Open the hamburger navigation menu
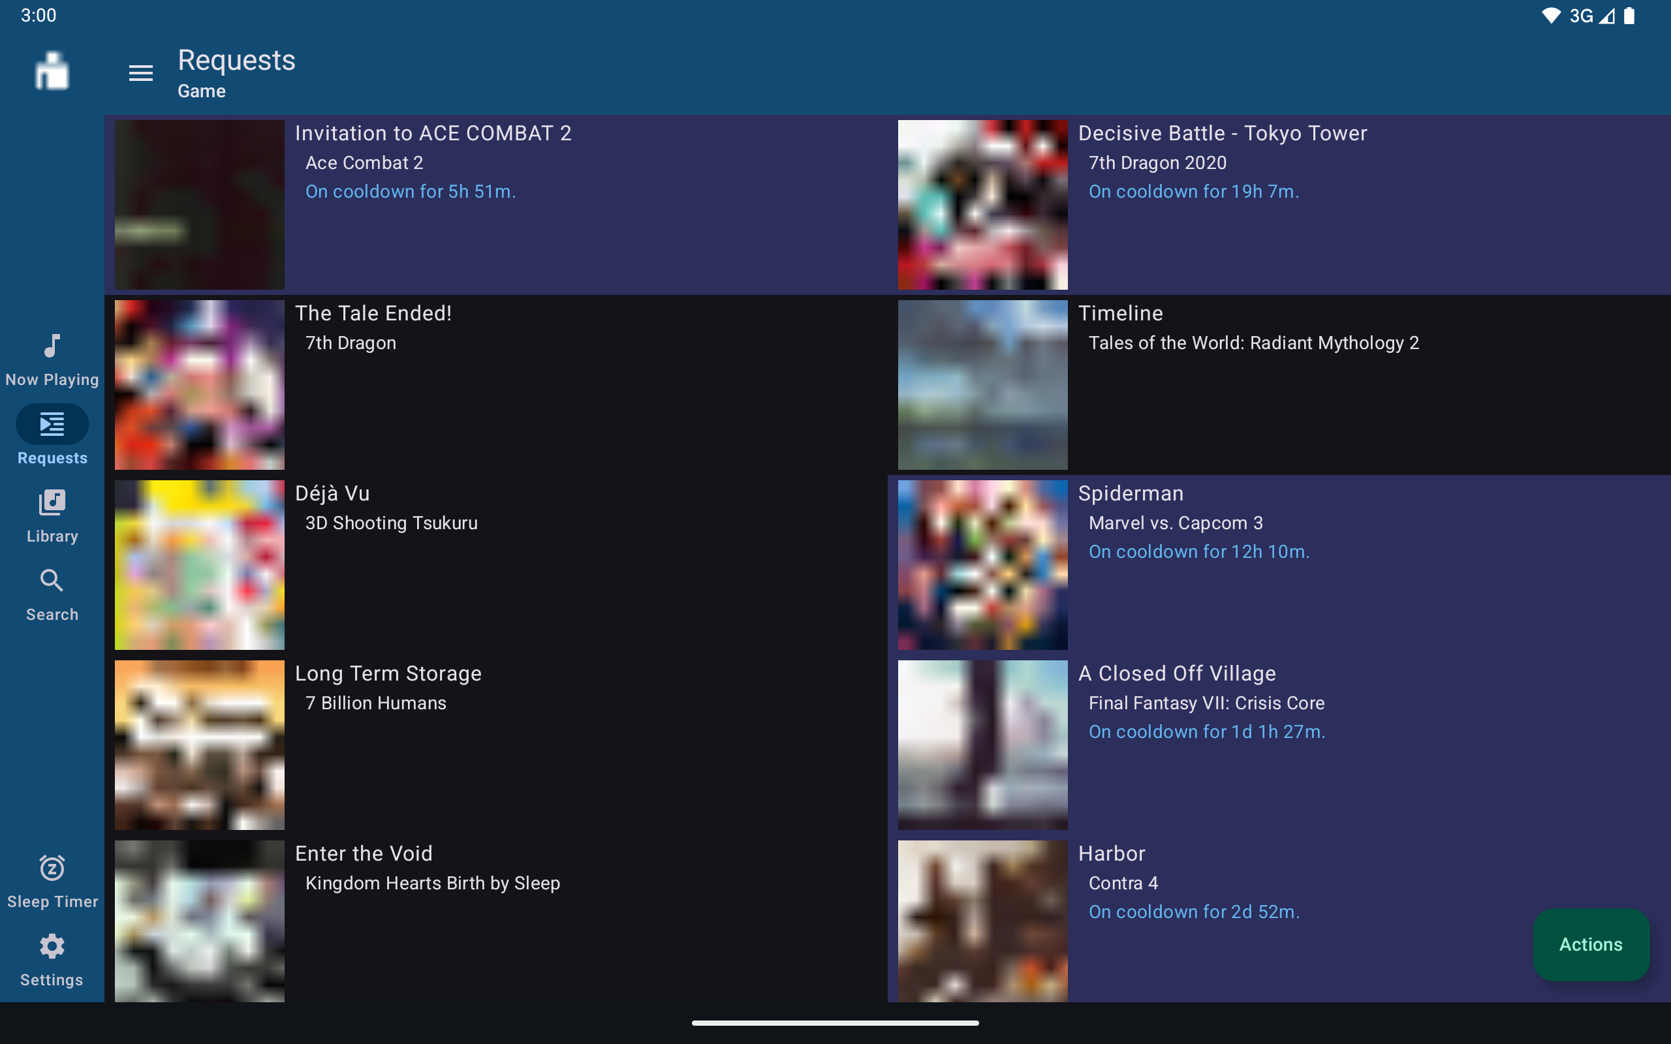This screenshot has height=1044, width=1671. pyautogui.click(x=141, y=73)
